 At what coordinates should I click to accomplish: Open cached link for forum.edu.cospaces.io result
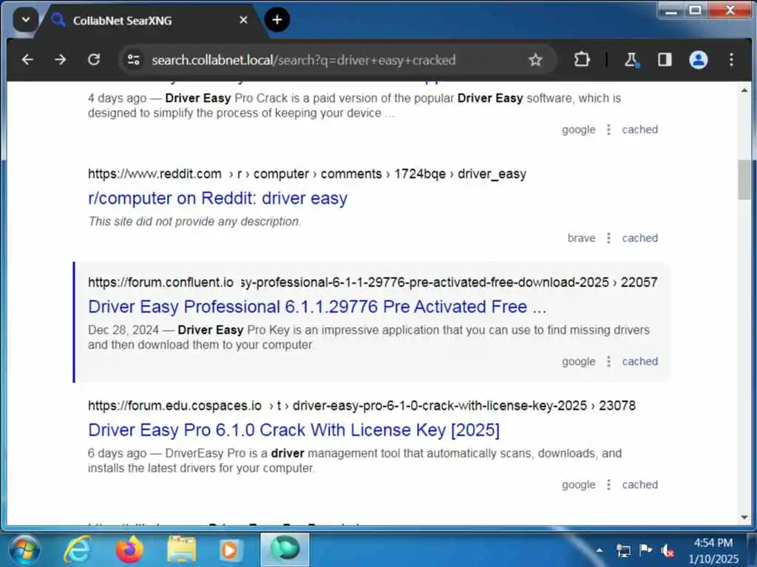pyautogui.click(x=639, y=484)
